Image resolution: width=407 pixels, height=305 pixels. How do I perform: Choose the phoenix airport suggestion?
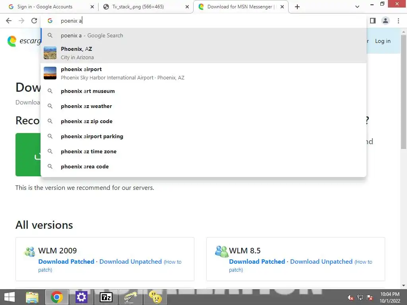click(x=203, y=73)
